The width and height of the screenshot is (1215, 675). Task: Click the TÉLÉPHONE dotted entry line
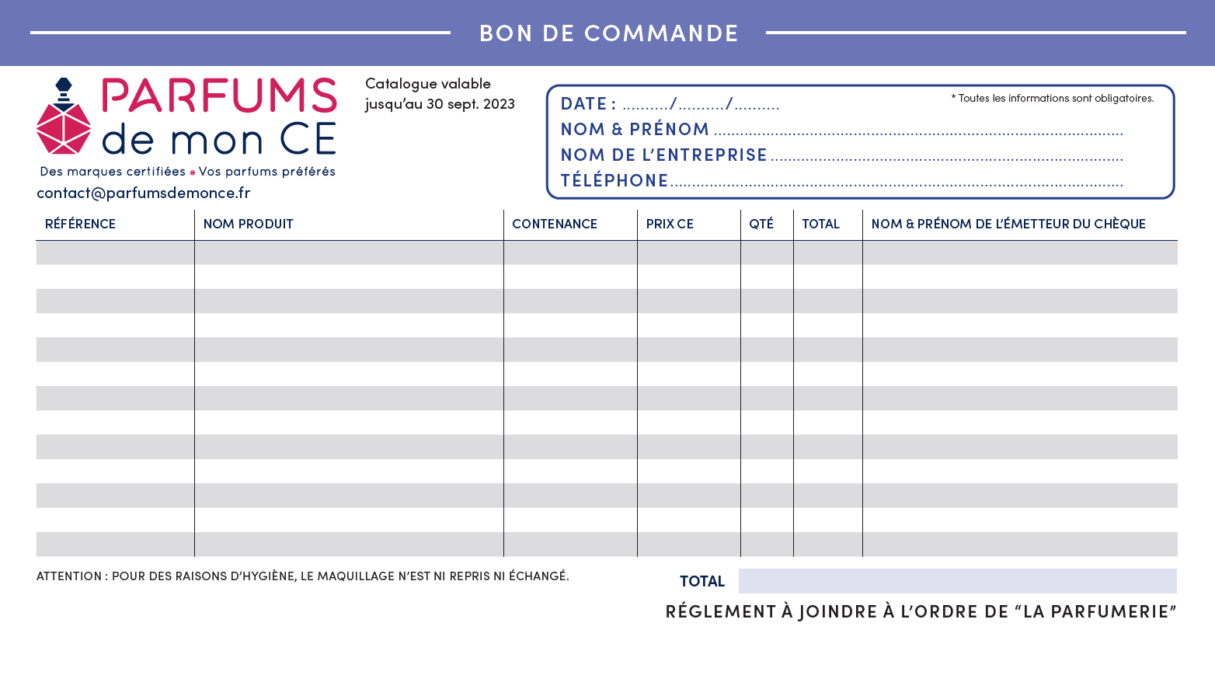pyautogui.click(x=896, y=183)
